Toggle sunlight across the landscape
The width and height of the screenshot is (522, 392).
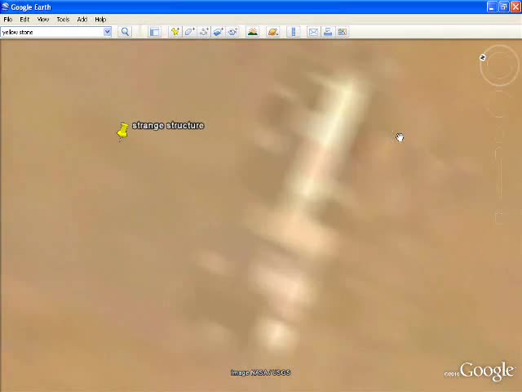click(253, 32)
